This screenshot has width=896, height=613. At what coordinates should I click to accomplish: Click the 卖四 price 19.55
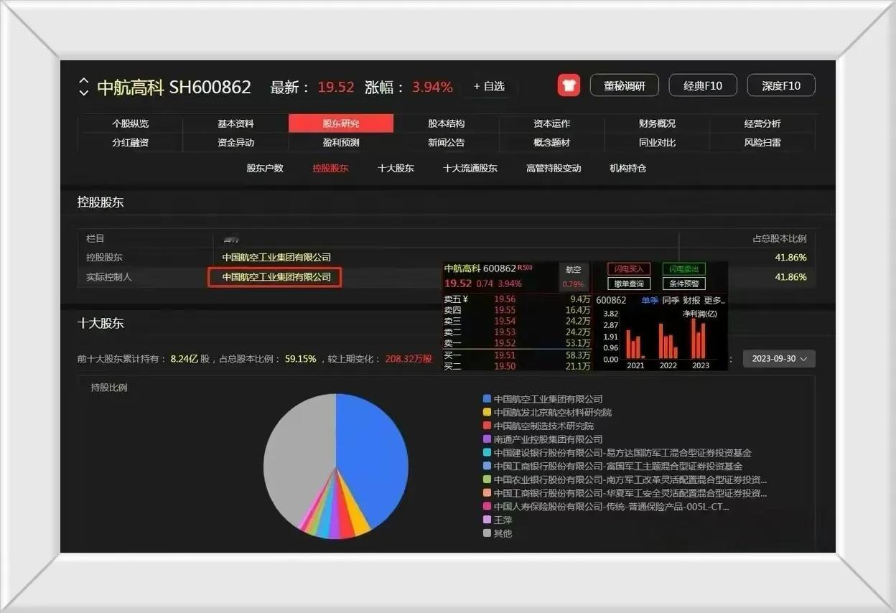(505, 310)
